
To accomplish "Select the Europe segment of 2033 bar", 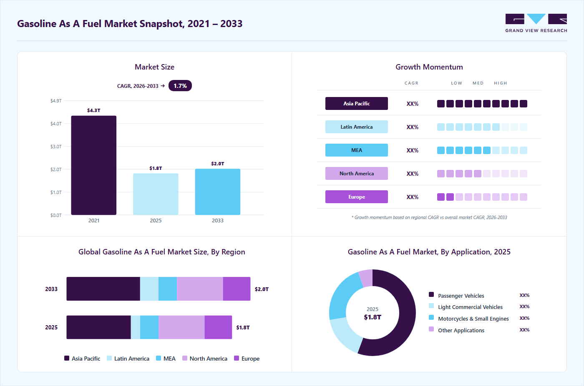I will tap(237, 289).
